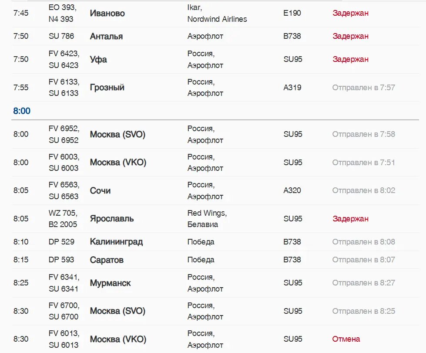The width and height of the screenshot is (426, 353).
Task: Click Москва (VKO) on flight FV 6003
Action: [118, 163]
